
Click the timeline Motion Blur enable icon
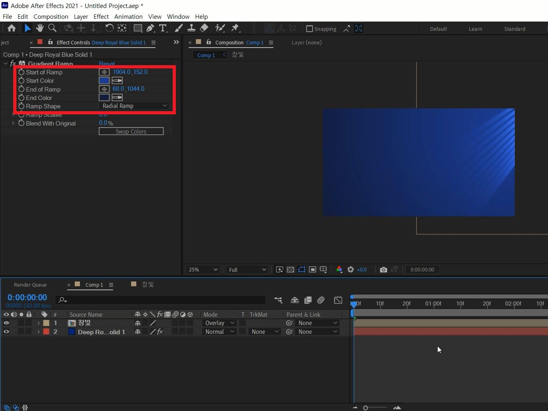(x=321, y=300)
